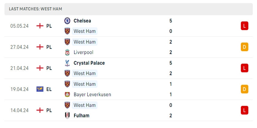This screenshot has height=128, width=257.
Task: Click the Last Matches: West Ham header
Action: [35, 9]
